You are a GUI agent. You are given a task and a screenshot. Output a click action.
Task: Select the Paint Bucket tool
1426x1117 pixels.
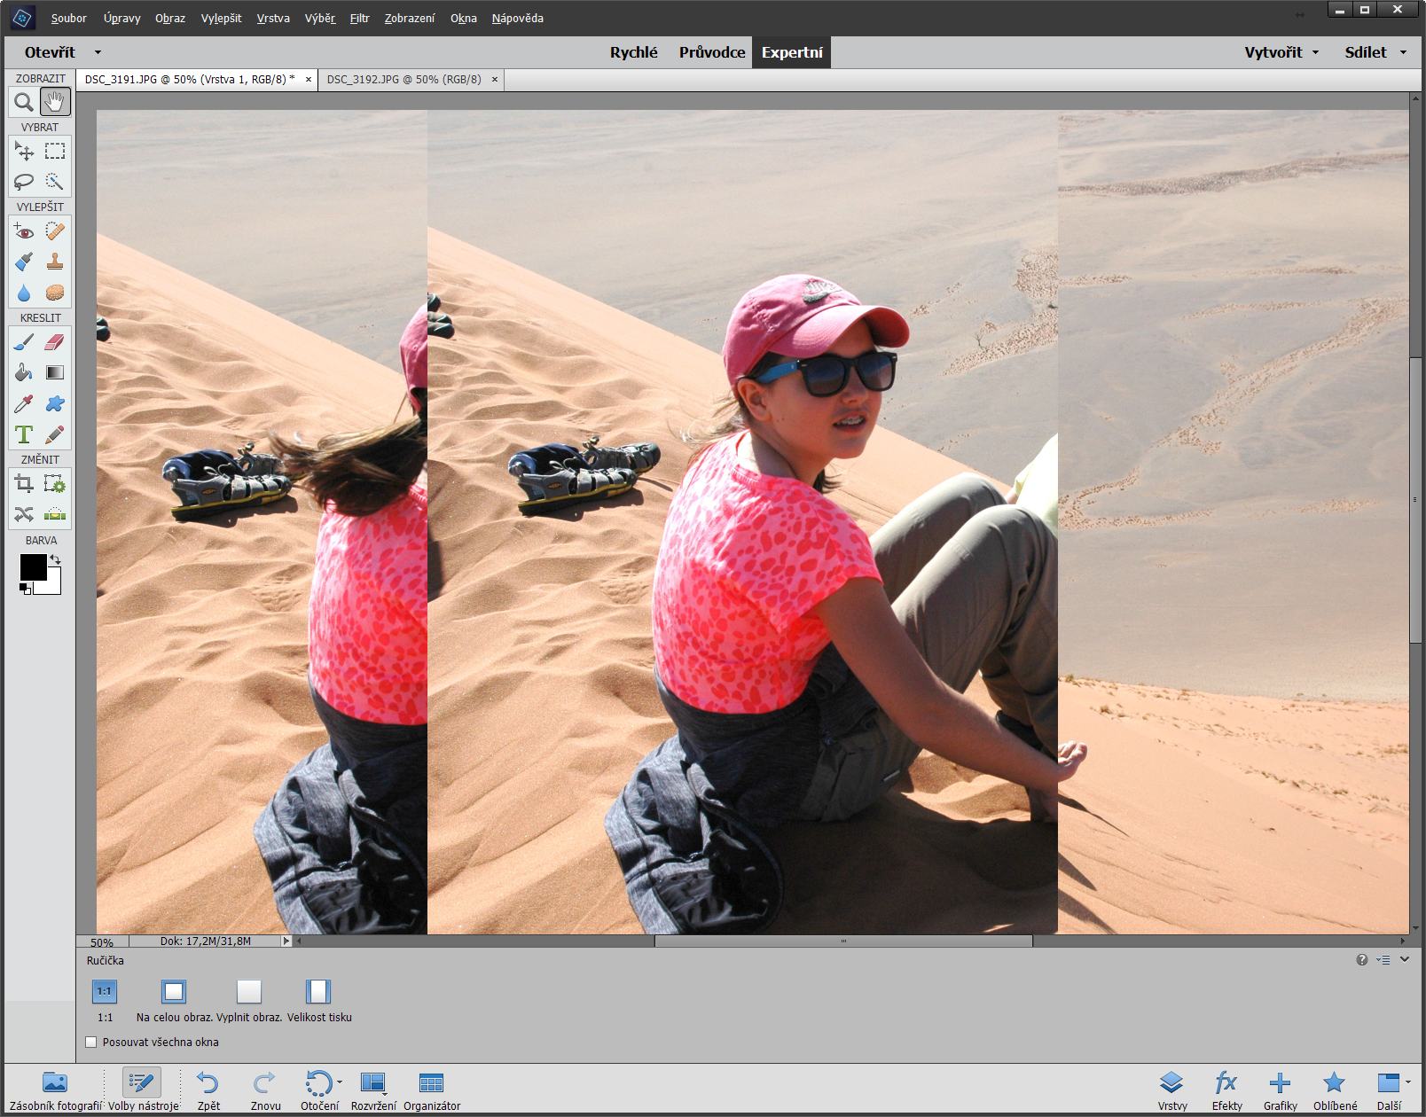[x=24, y=373]
